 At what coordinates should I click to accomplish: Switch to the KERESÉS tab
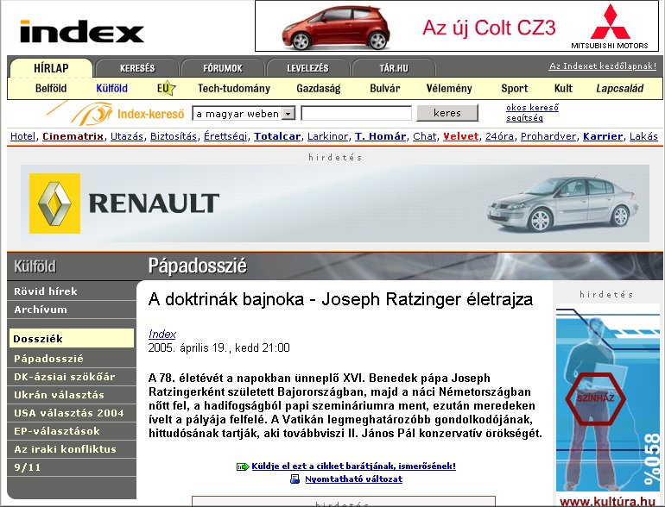(137, 68)
